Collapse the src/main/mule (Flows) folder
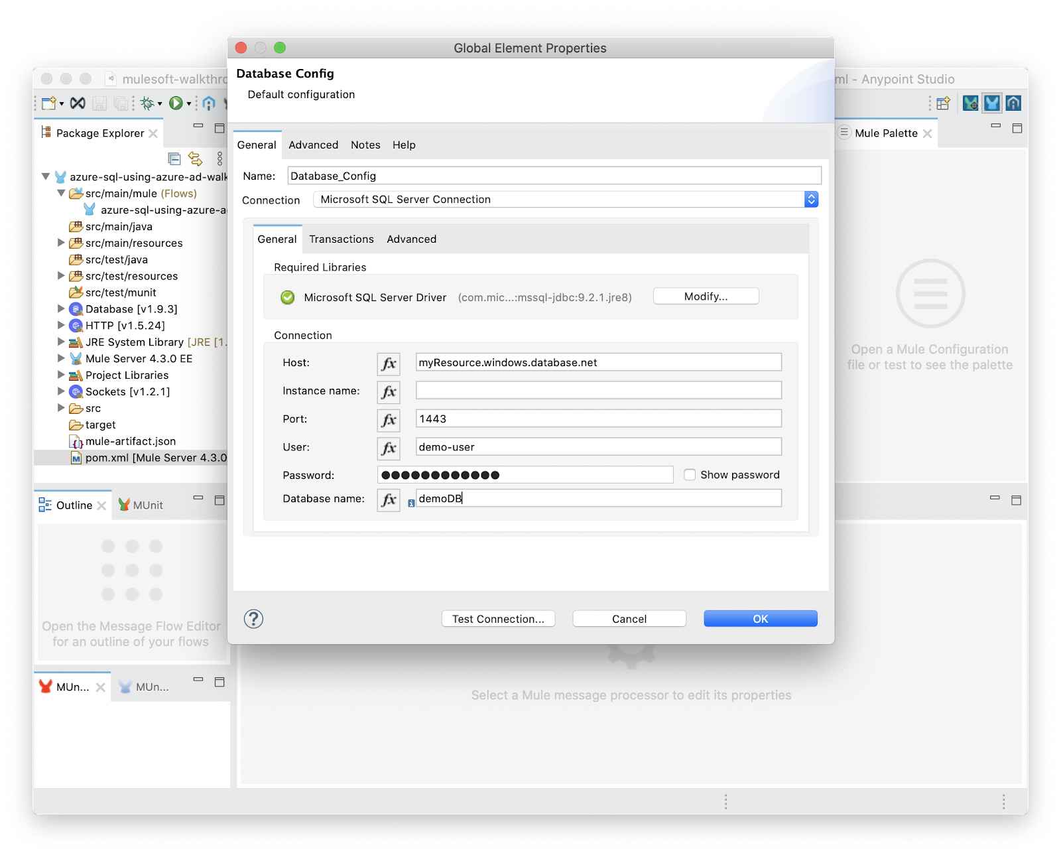 61,193
